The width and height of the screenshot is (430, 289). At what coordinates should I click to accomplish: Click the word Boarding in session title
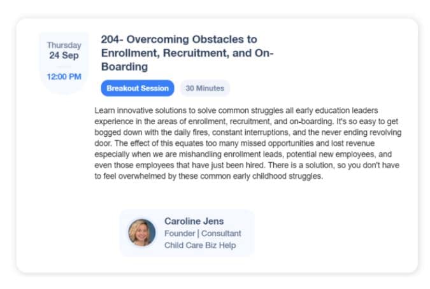click(x=124, y=67)
